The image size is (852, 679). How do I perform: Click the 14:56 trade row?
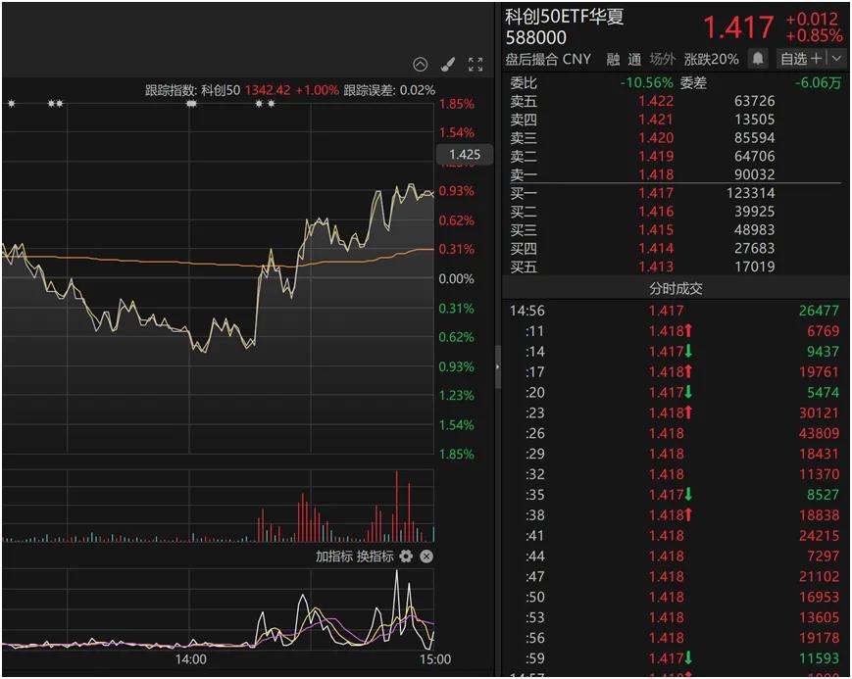click(675, 311)
